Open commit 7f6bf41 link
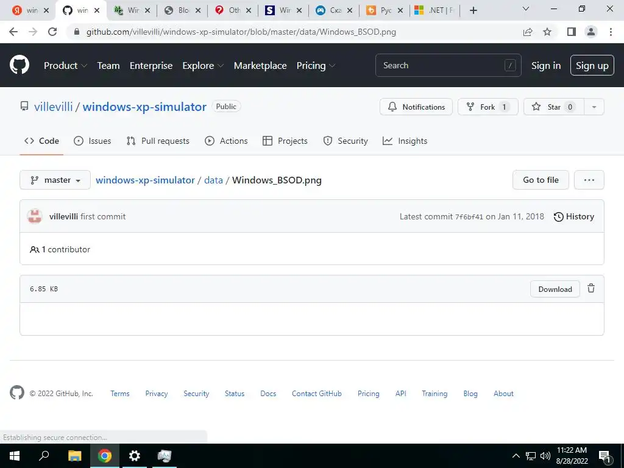Image resolution: width=624 pixels, height=468 pixels. (x=469, y=217)
